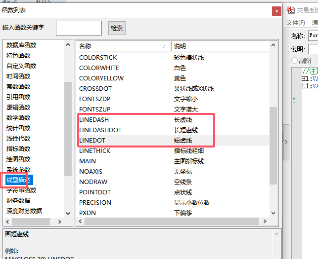Select FONTSZUP function row
Viewport: 318px width, 259px height.
pos(173,109)
